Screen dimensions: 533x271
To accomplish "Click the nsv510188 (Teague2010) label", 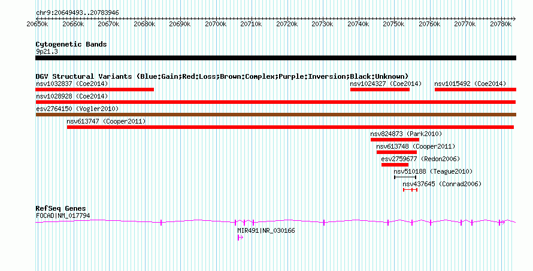I will [433, 171].
